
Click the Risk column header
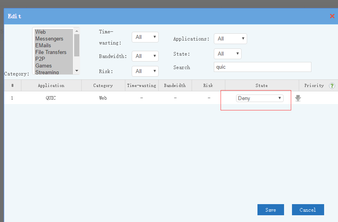click(208, 85)
